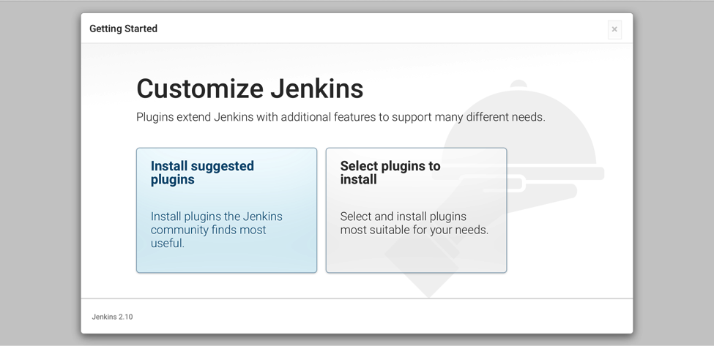Close the Getting Started dialog

tap(614, 29)
